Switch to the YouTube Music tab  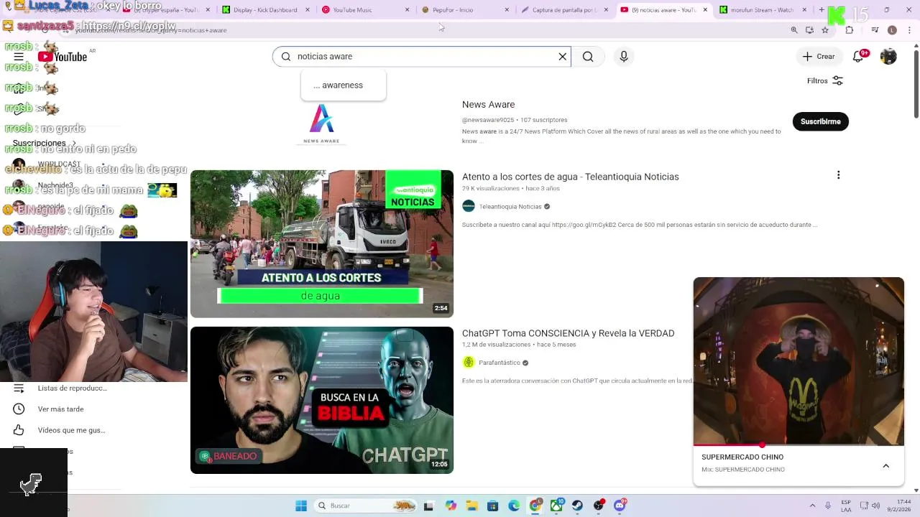(x=365, y=10)
